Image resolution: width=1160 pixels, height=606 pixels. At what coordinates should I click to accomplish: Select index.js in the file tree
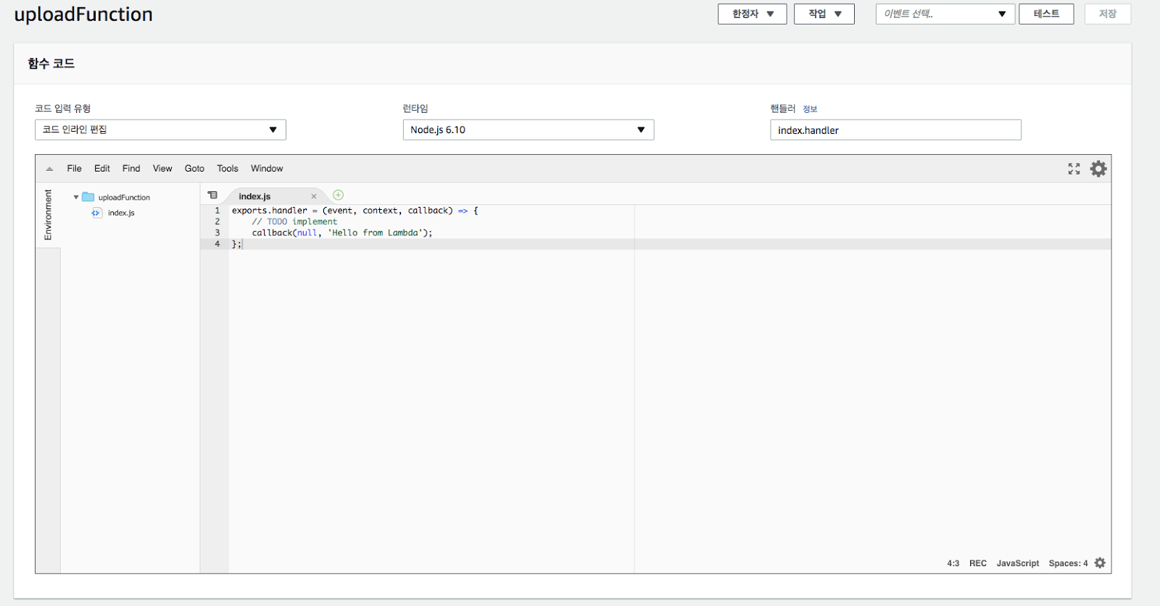tap(121, 213)
